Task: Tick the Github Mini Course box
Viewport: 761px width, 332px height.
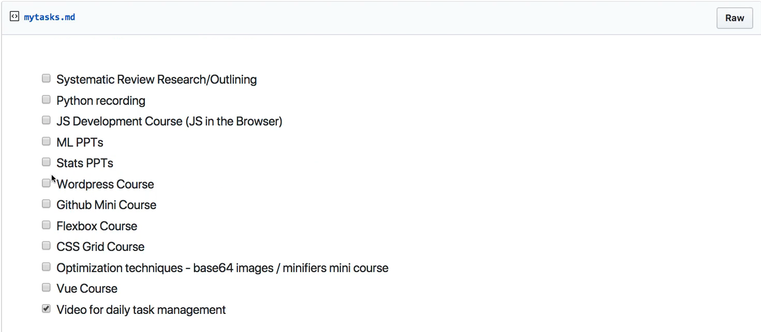Action: 46,204
